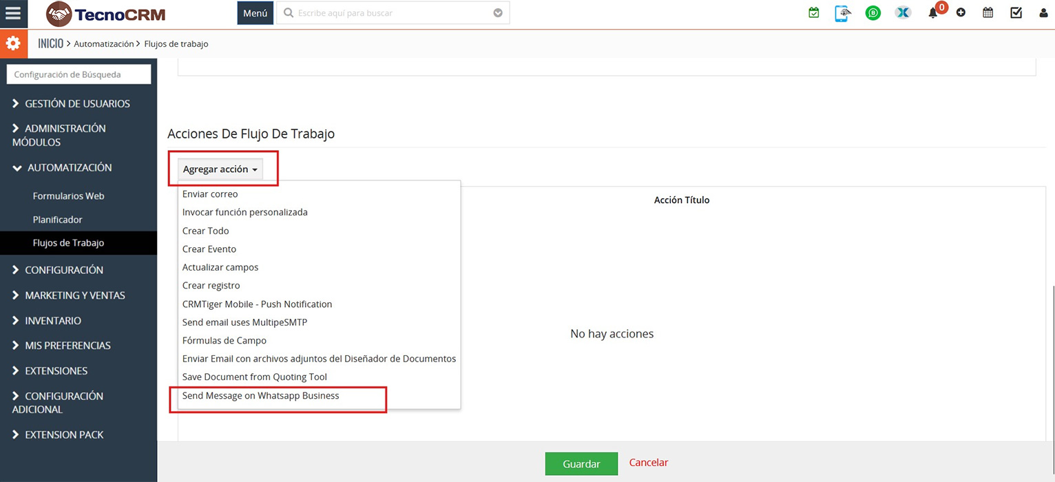The height and width of the screenshot is (482, 1055).
Task: Open the green calendar-check icon
Action: [814, 13]
